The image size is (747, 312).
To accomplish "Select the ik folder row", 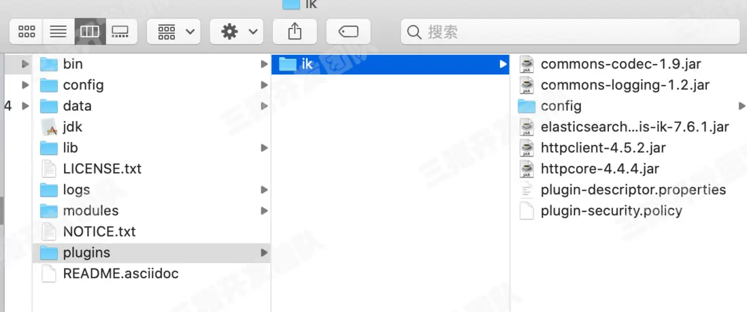I will coord(391,64).
